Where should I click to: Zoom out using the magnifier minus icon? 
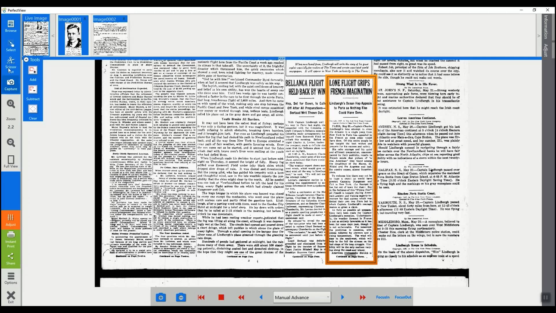point(11,143)
